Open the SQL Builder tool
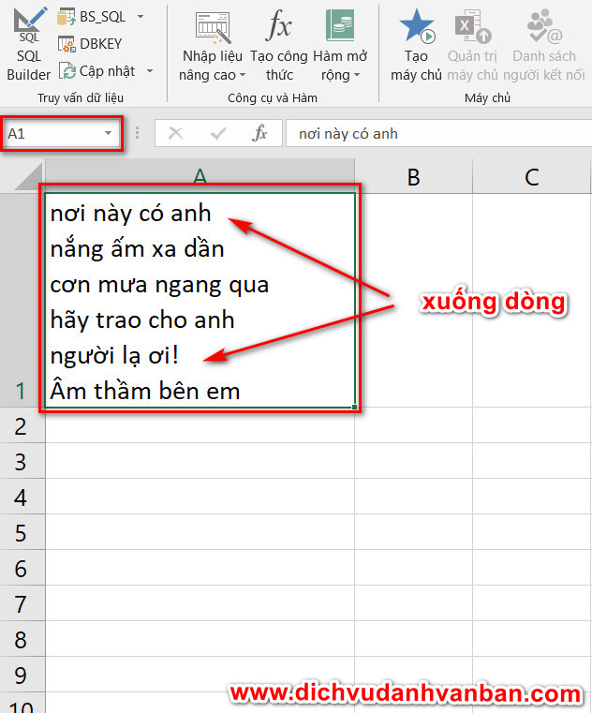592x713 pixels. tap(28, 44)
